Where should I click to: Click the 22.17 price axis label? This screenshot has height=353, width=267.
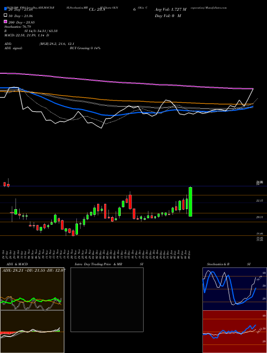click(260, 201)
